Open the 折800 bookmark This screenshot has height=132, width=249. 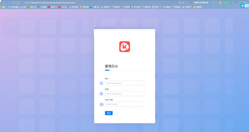(x=63, y=7)
